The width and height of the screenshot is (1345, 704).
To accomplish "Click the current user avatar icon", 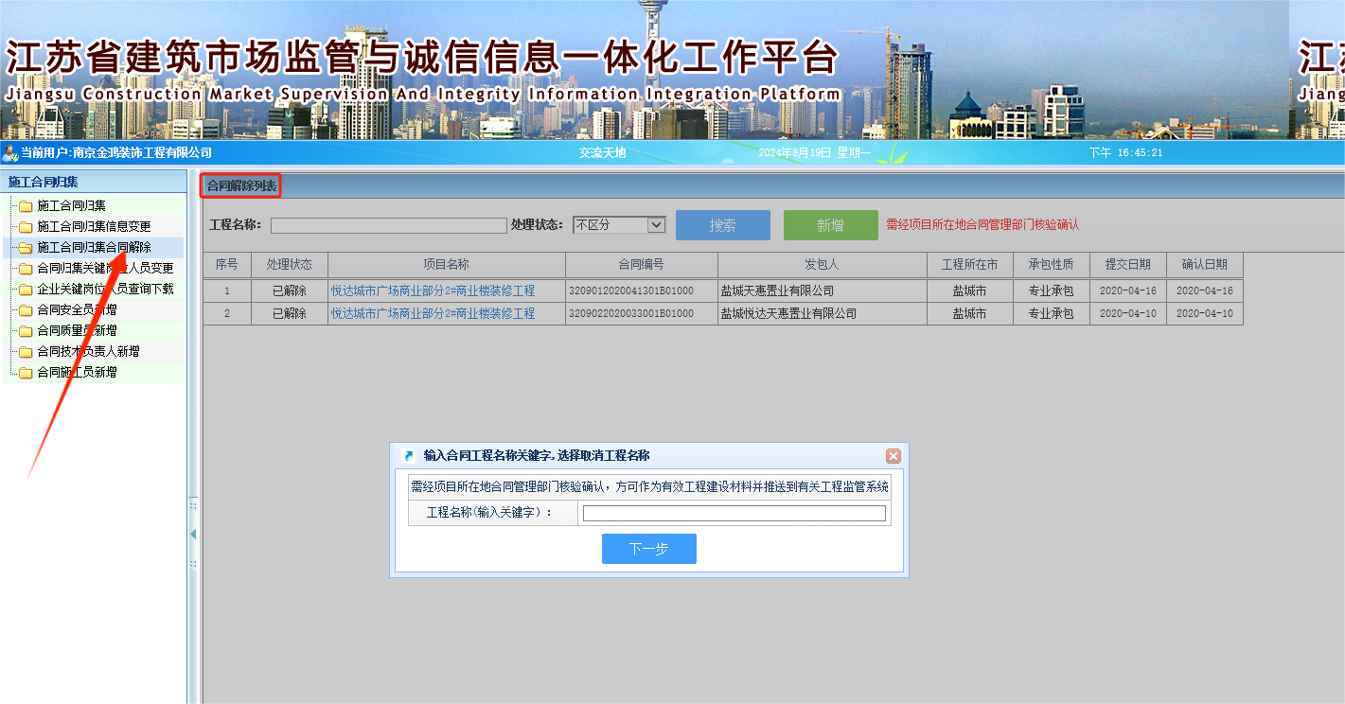I will [x=10, y=153].
